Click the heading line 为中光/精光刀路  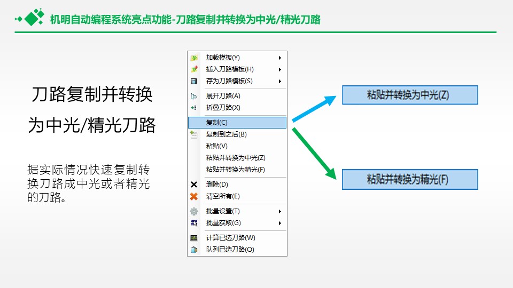click(x=91, y=125)
